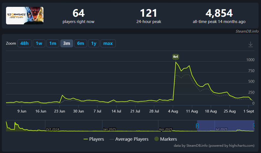Click the '23 Jun' x-axis label

point(60,111)
